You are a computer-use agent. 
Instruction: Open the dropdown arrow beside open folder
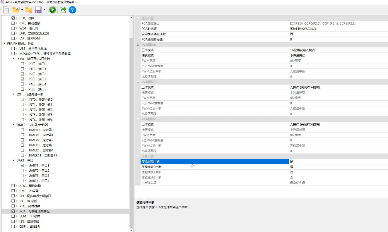[x=22, y=10]
